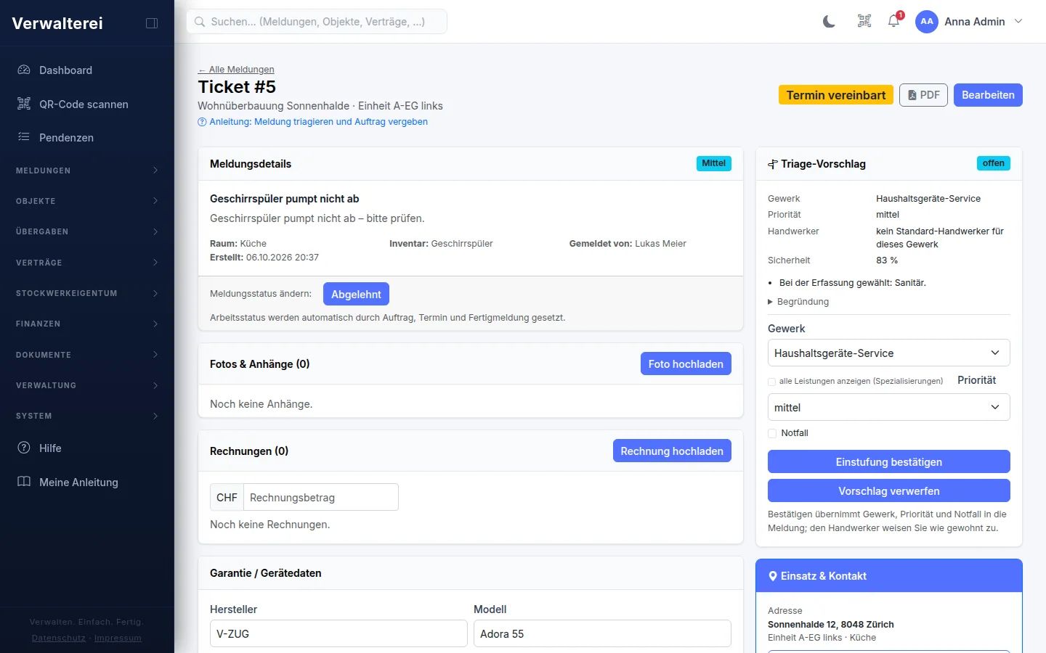This screenshot has width=1046, height=653.
Task: Open Meine Anleitung in the sidebar
Action: (87, 482)
